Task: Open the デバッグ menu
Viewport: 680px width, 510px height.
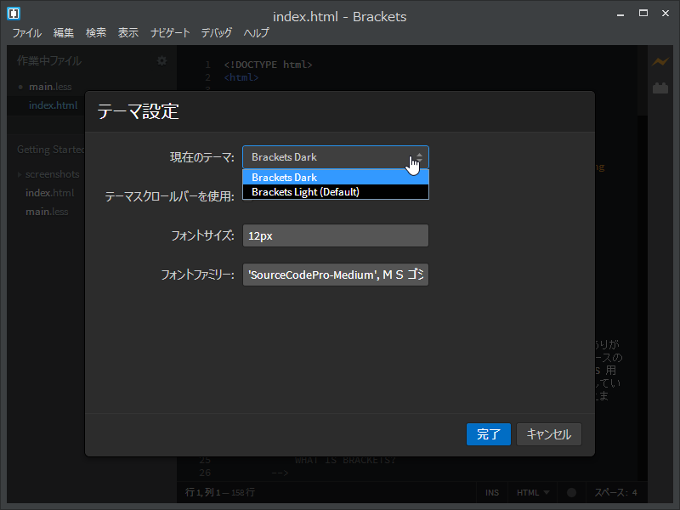Action: pyautogui.click(x=217, y=32)
